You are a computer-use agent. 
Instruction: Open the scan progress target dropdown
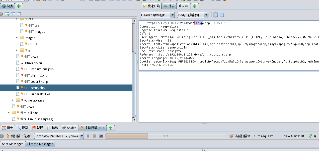pyautogui.click(x=59, y=136)
